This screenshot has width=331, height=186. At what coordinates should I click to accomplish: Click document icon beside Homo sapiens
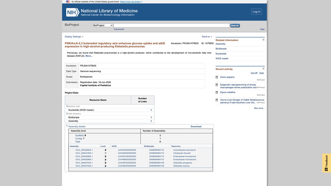point(217,77)
